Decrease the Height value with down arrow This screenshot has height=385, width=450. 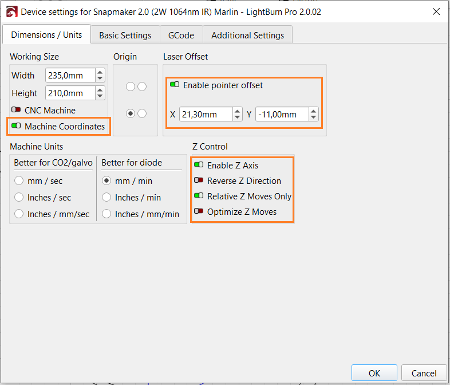tap(100, 96)
